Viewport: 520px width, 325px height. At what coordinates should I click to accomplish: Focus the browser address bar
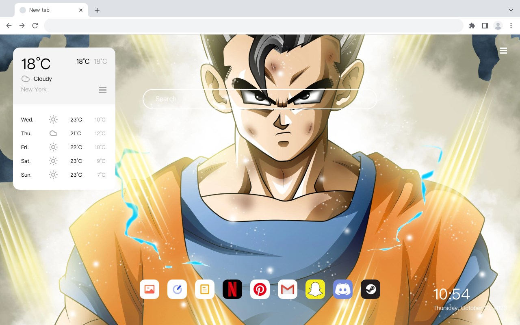253,26
